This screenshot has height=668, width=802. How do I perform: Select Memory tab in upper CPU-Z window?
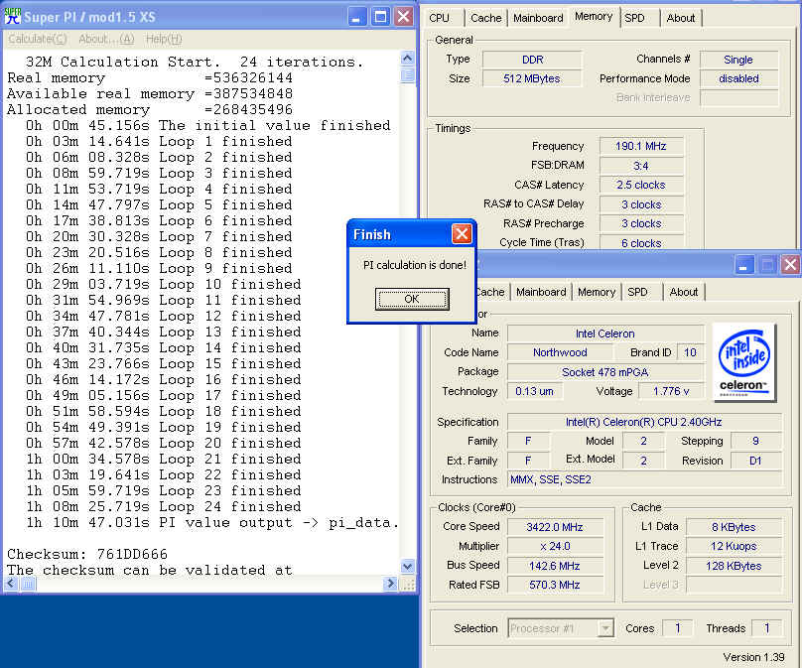coord(594,16)
